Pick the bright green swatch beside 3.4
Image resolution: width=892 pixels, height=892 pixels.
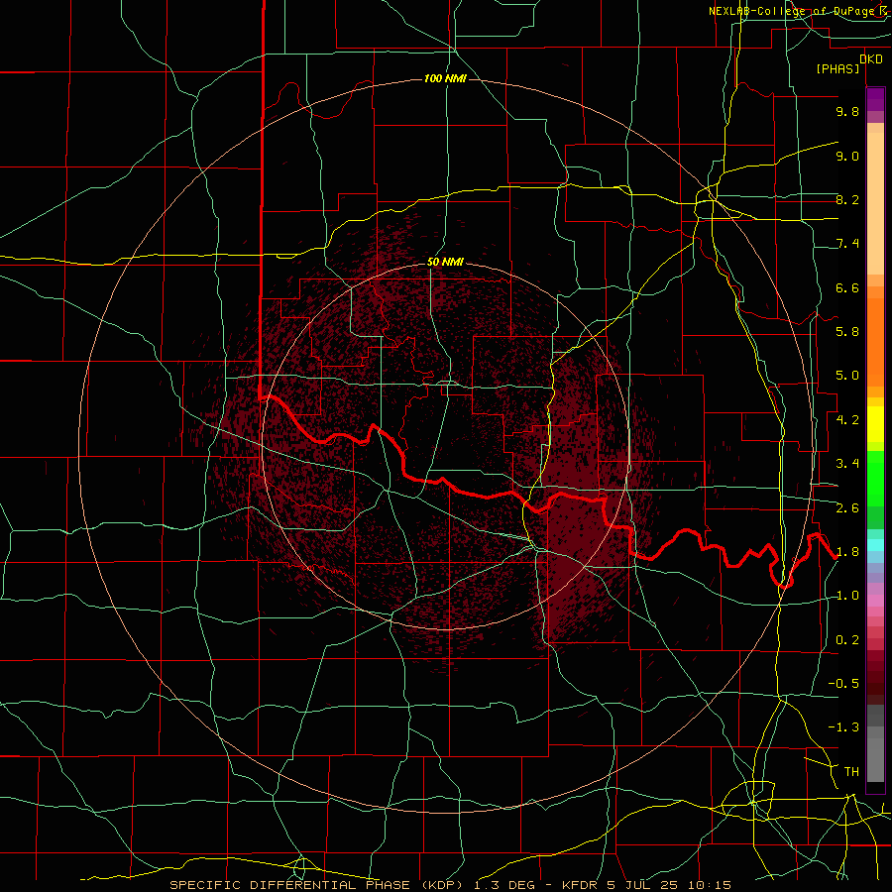(x=875, y=477)
